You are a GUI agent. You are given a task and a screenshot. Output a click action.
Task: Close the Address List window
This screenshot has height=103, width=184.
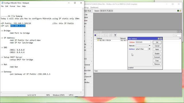pyautogui.click(x=180, y=32)
